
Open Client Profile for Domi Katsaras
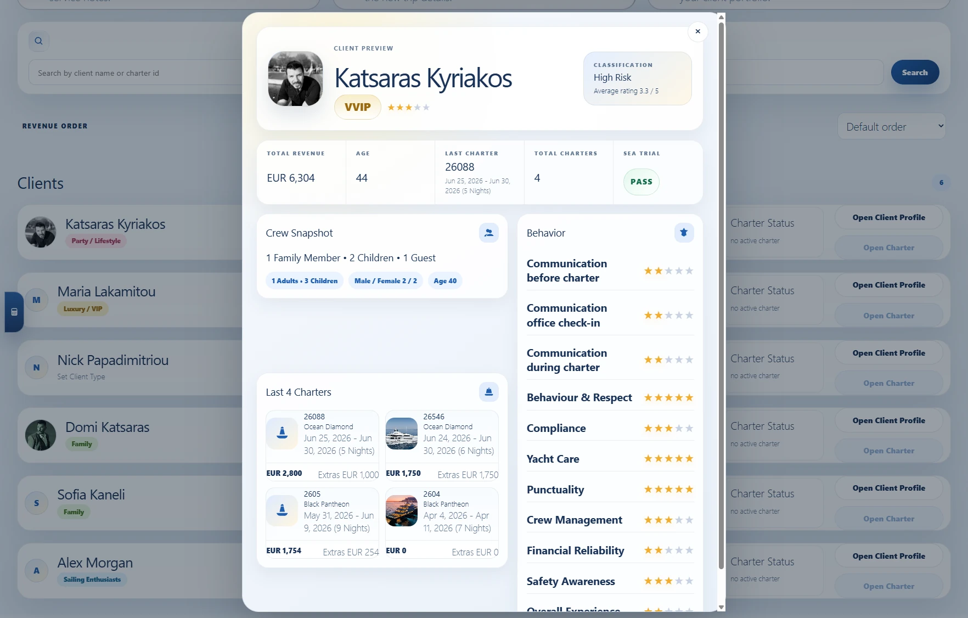click(x=888, y=420)
